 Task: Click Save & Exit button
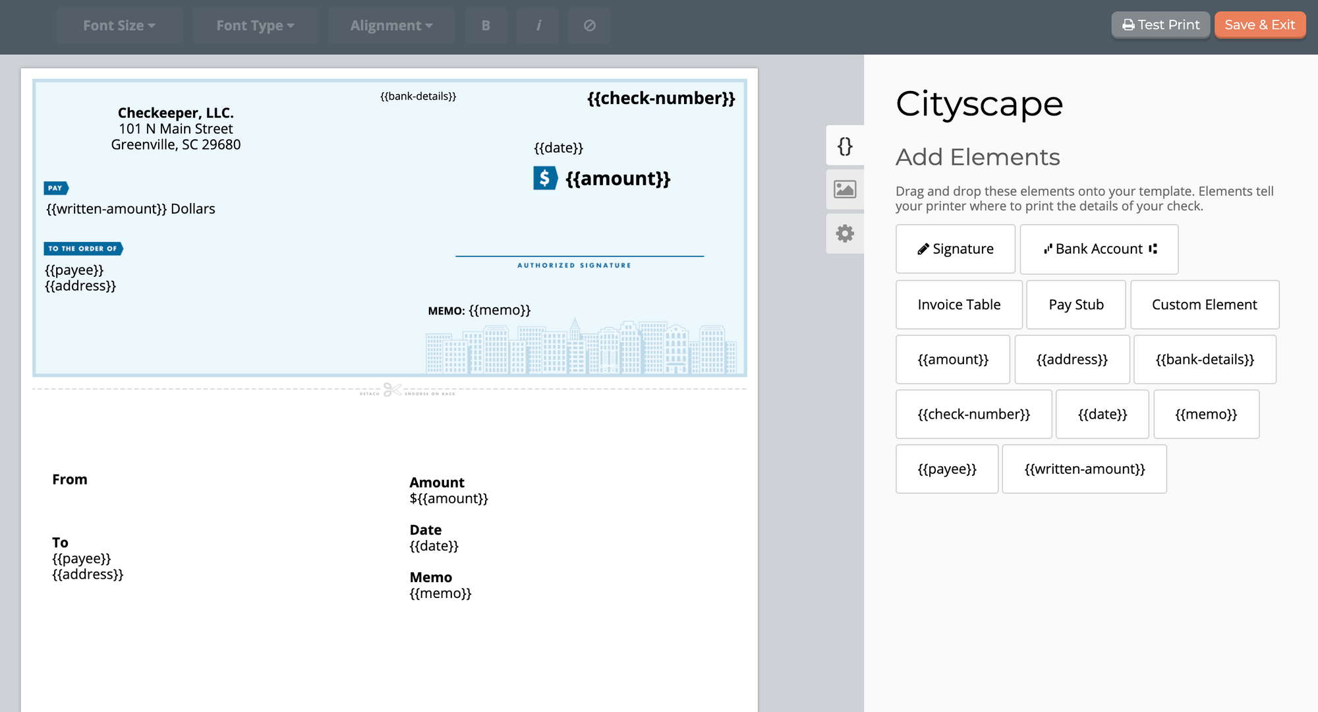coord(1260,25)
